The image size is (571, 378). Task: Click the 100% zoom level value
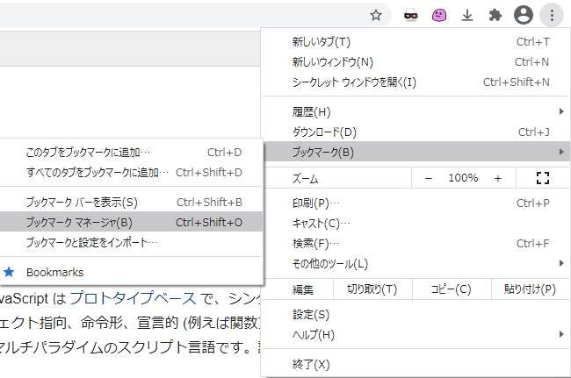point(463,178)
